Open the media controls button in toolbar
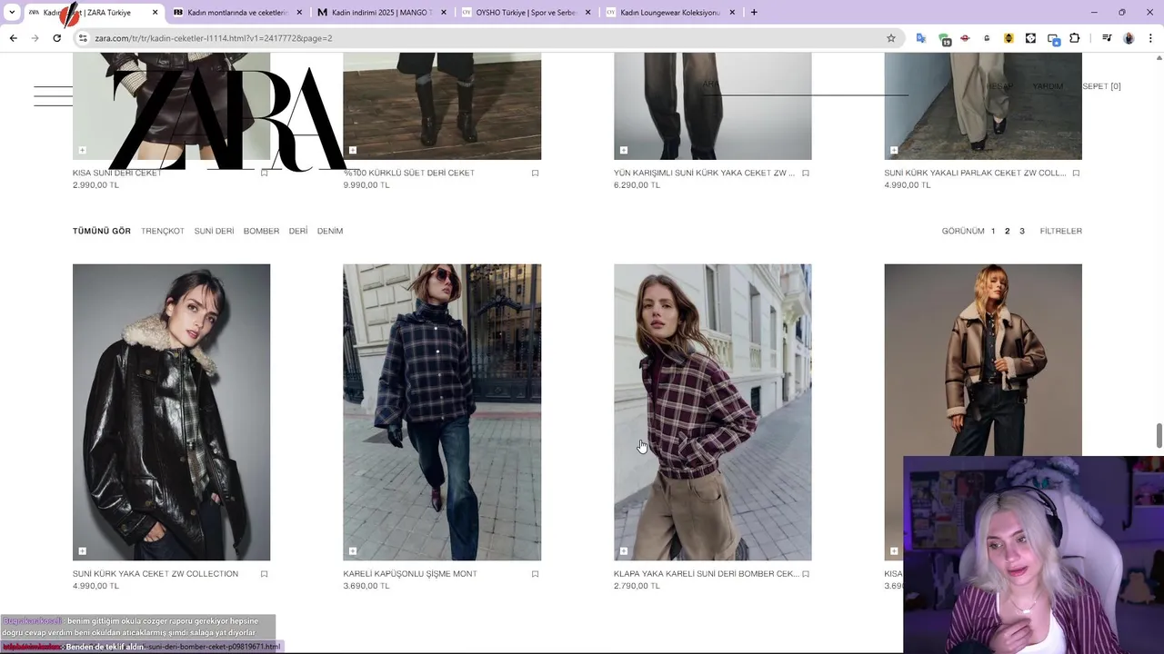1164x654 pixels. [1107, 38]
